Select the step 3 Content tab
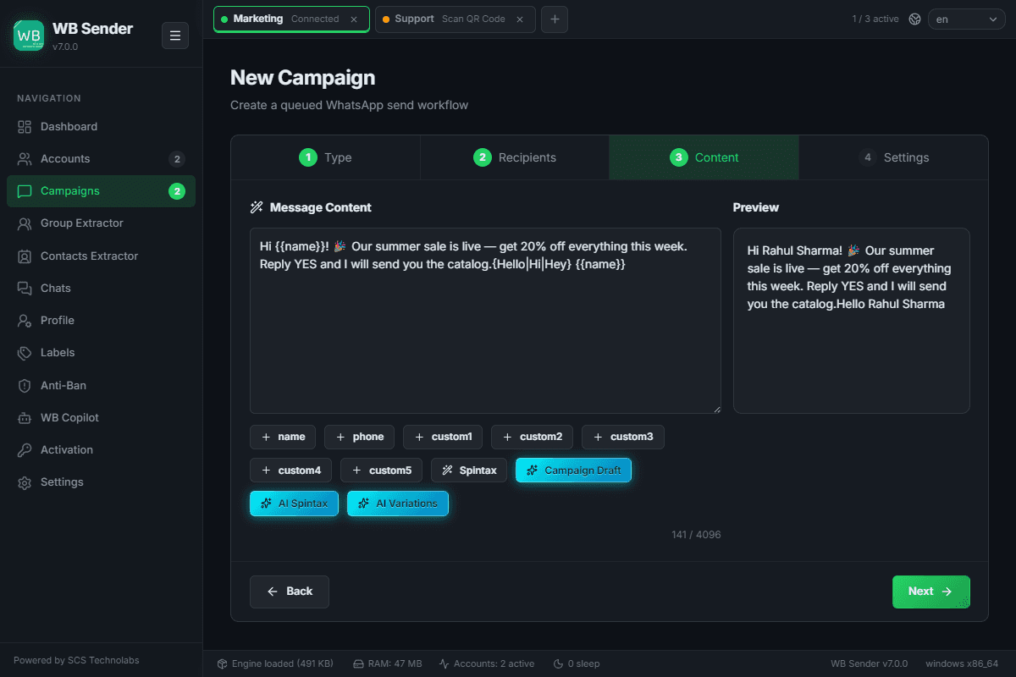The height and width of the screenshot is (677, 1016). point(704,157)
